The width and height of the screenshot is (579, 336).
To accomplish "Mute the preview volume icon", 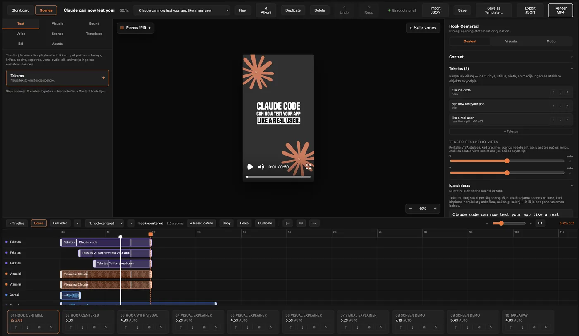I will coord(261,167).
